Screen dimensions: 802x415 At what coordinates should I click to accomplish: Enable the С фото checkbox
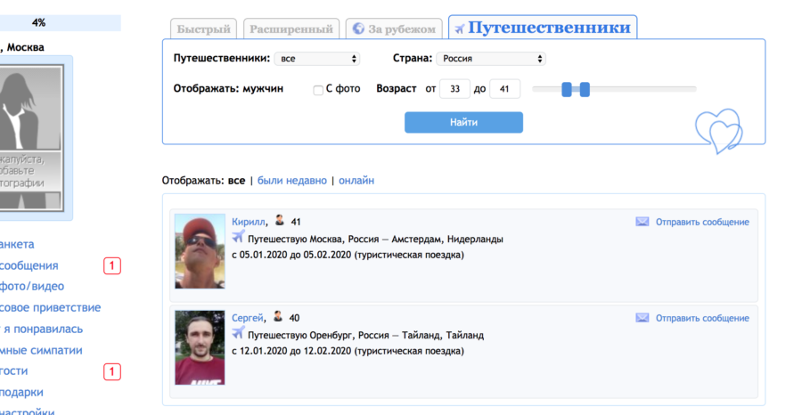pyautogui.click(x=317, y=90)
